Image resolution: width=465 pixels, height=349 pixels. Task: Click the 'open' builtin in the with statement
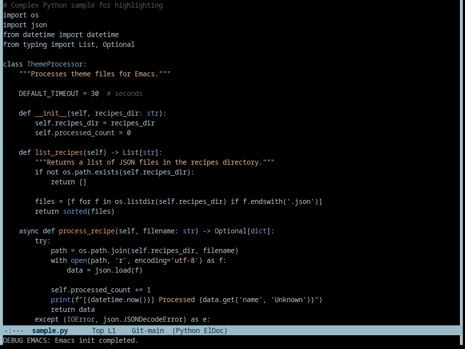(x=79, y=260)
